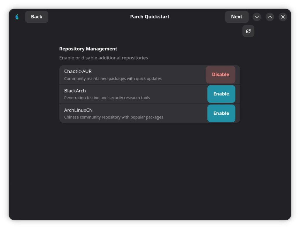Enable the BlackArch repository
The width and height of the screenshot is (300, 229).
point(221,94)
